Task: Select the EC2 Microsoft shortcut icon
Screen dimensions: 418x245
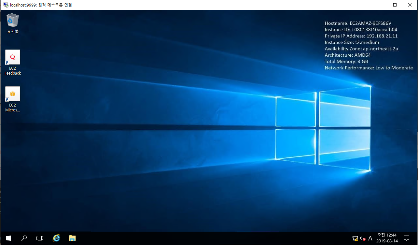Action: (x=13, y=99)
